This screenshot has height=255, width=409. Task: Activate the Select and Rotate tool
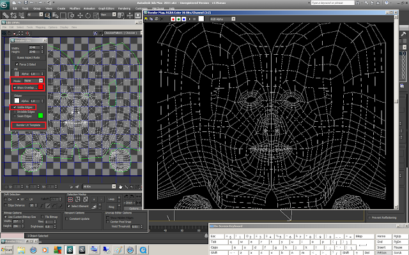pos(88,15)
